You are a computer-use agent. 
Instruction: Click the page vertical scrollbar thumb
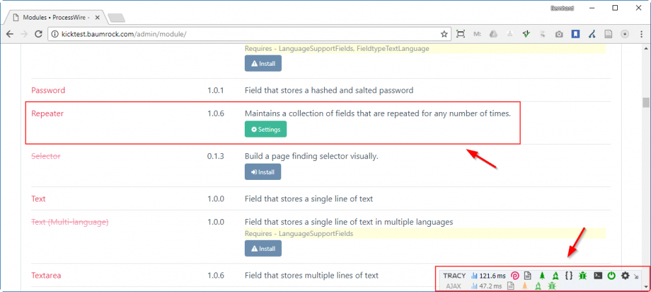(x=645, y=102)
